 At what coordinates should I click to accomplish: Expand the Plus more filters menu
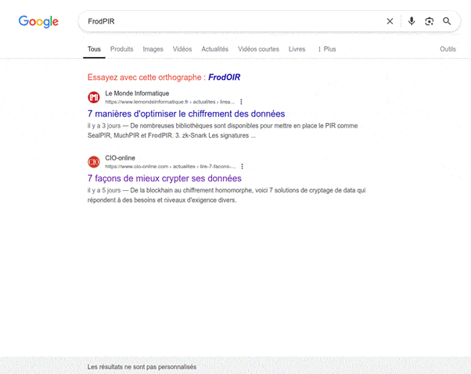(327, 49)
